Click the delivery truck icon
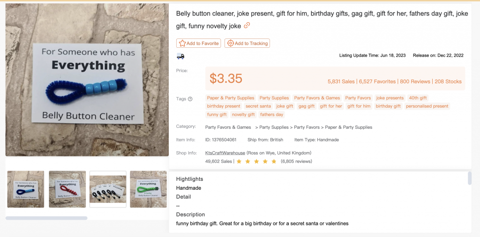This screenshot has height=237, width=480. click(180, 56)
